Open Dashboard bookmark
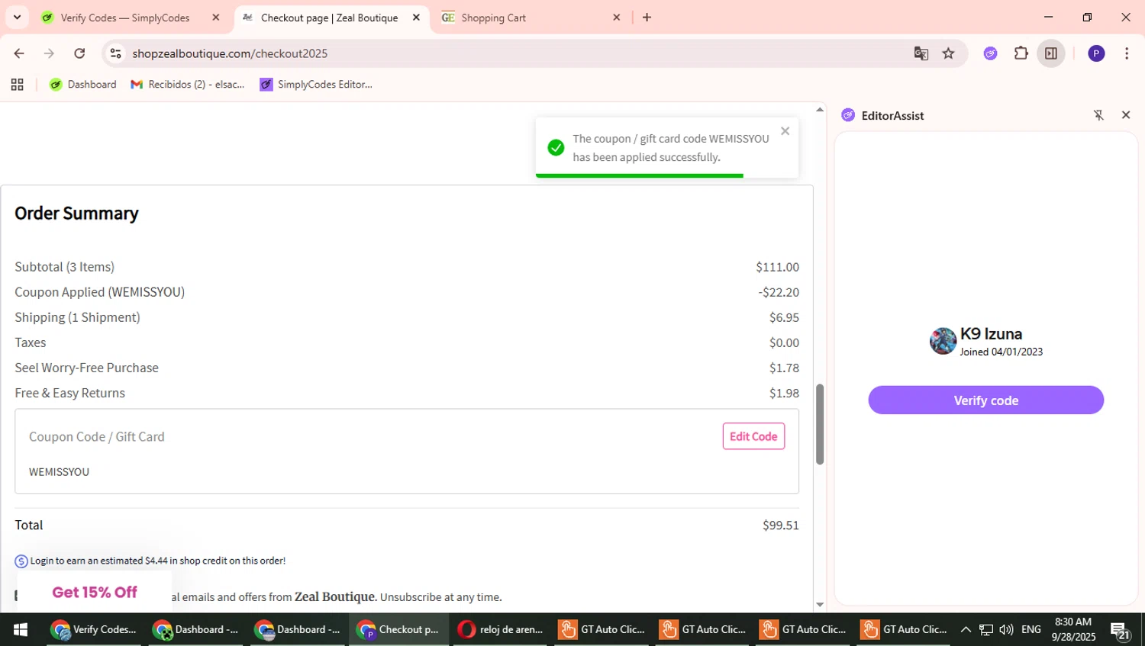1145x646 pixels. coord(83,85)
